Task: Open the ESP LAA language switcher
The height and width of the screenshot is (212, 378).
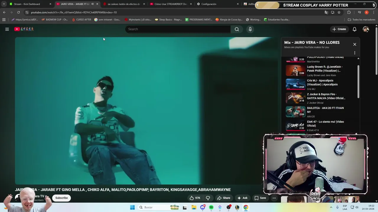Action: click(345, 207)
